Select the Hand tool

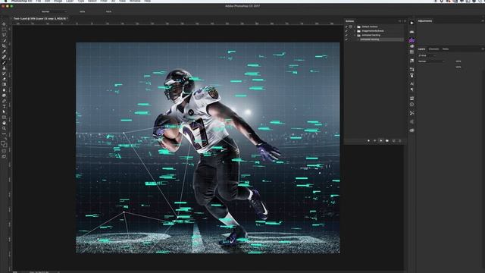4,123
